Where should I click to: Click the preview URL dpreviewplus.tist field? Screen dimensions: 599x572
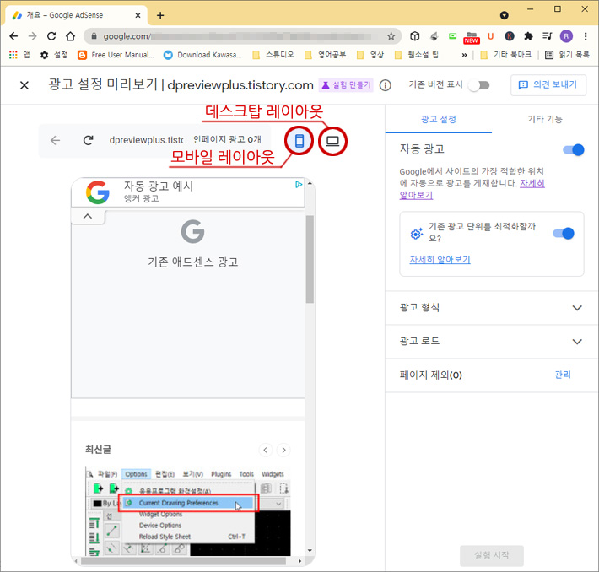(x=146, y=140)
